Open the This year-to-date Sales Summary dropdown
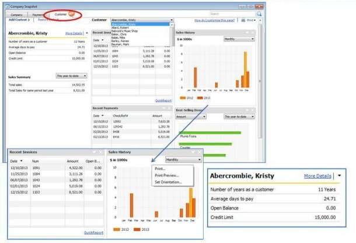Screen dimensions: 356x243 click(71, 76)
